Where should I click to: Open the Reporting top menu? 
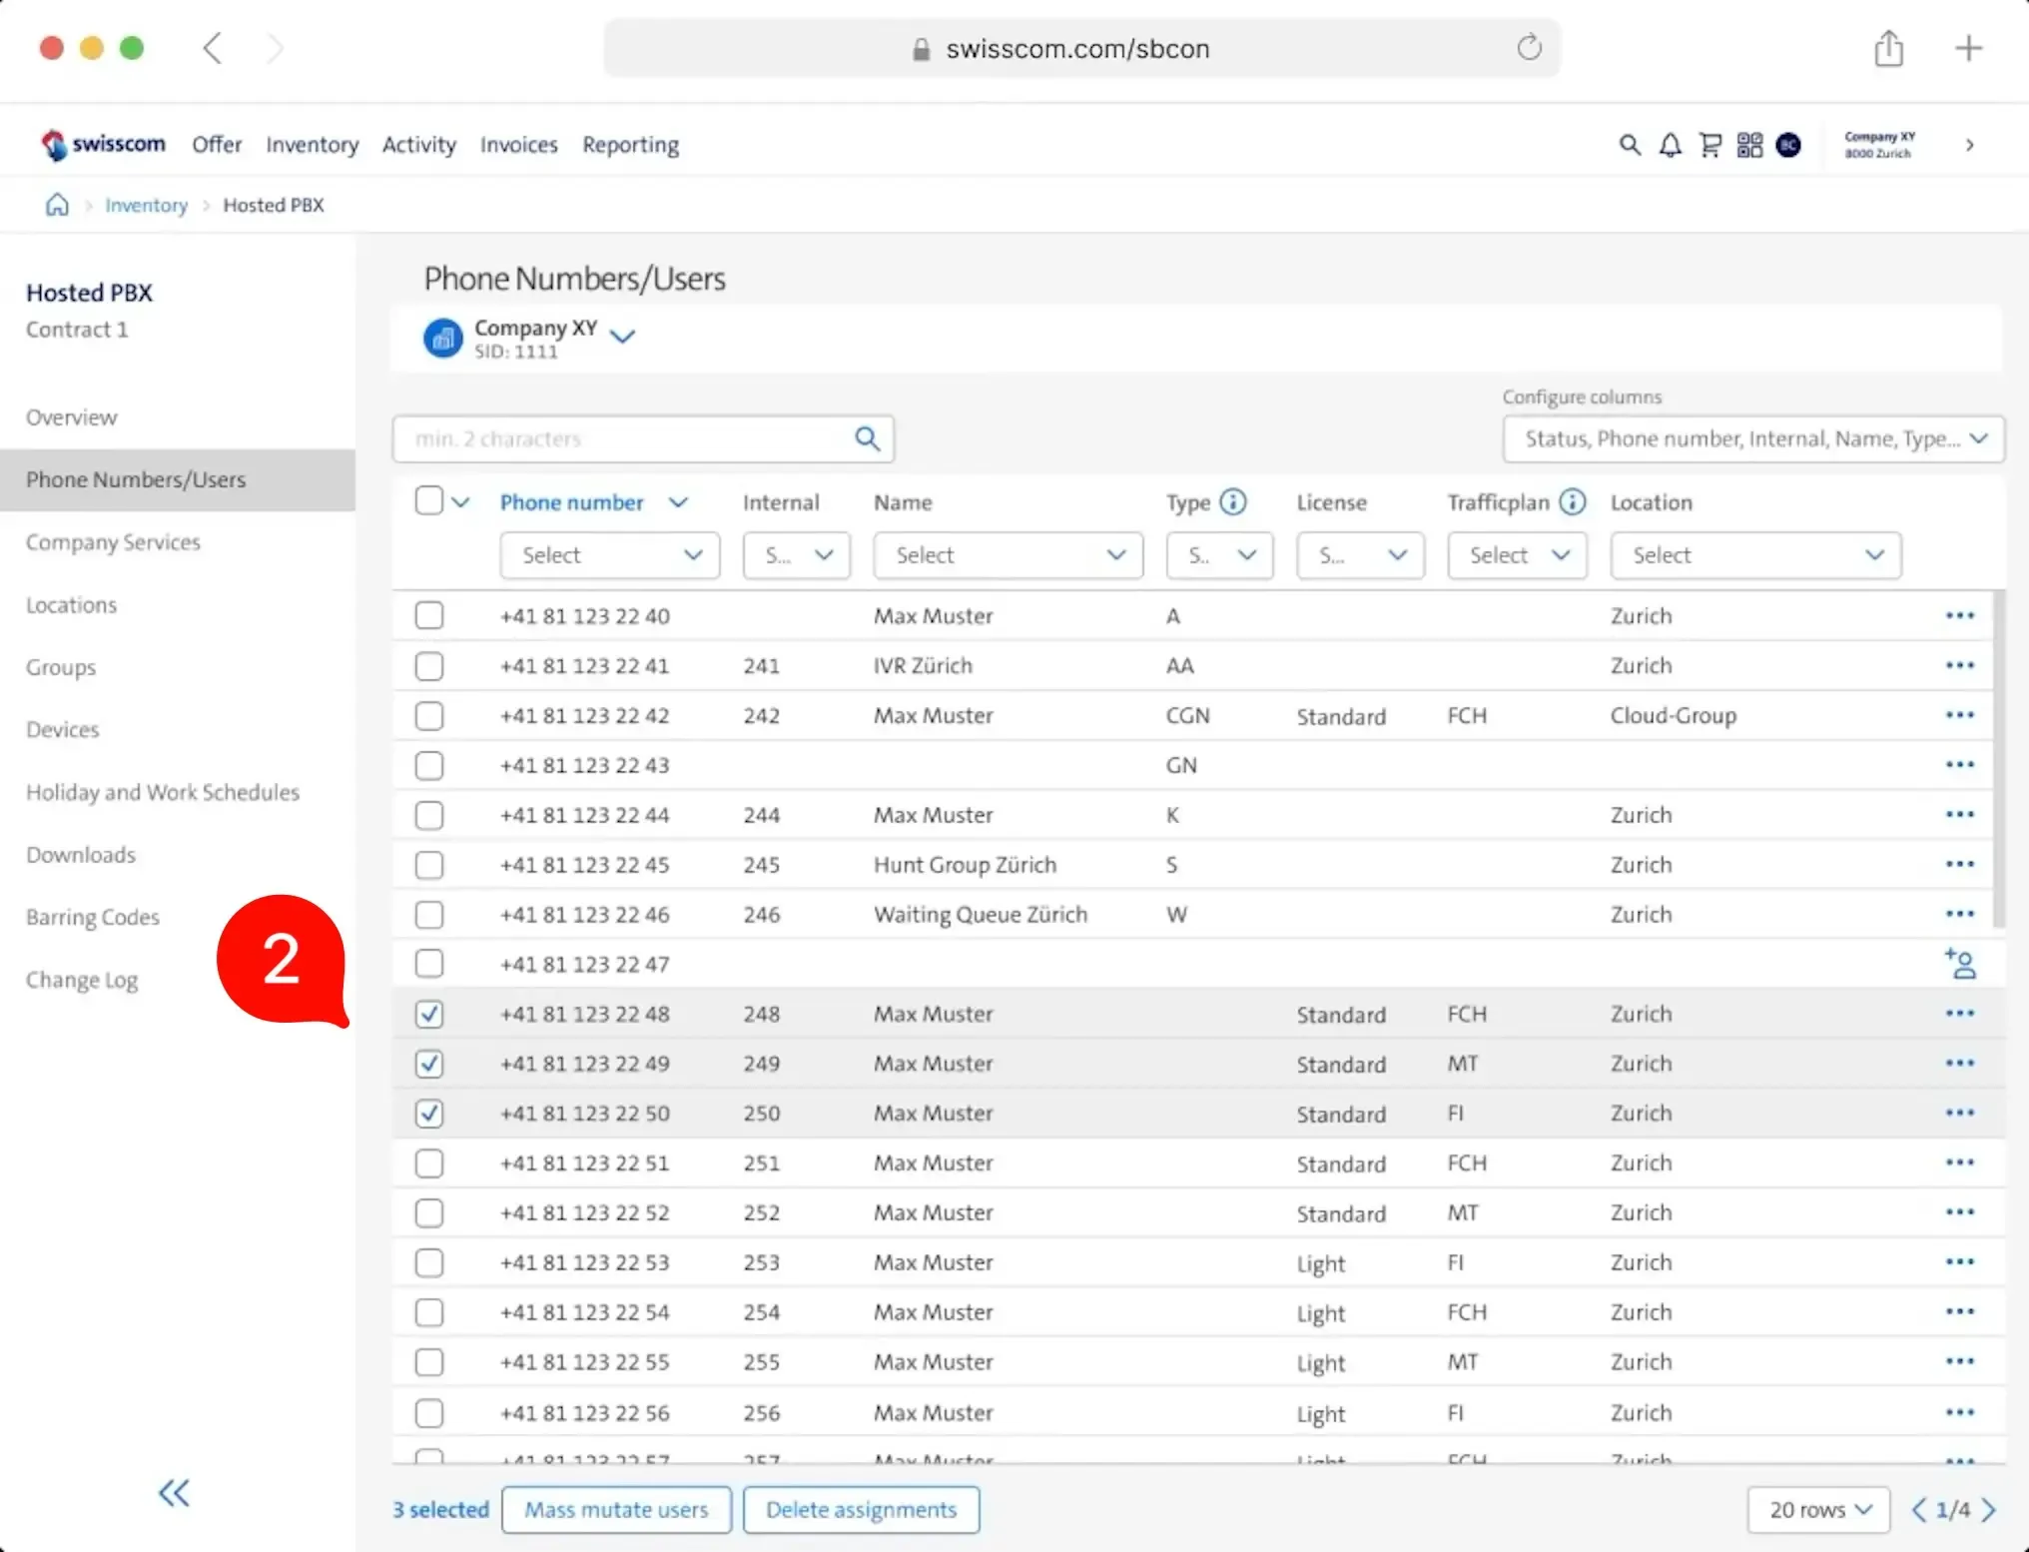(x=630, y=145)
